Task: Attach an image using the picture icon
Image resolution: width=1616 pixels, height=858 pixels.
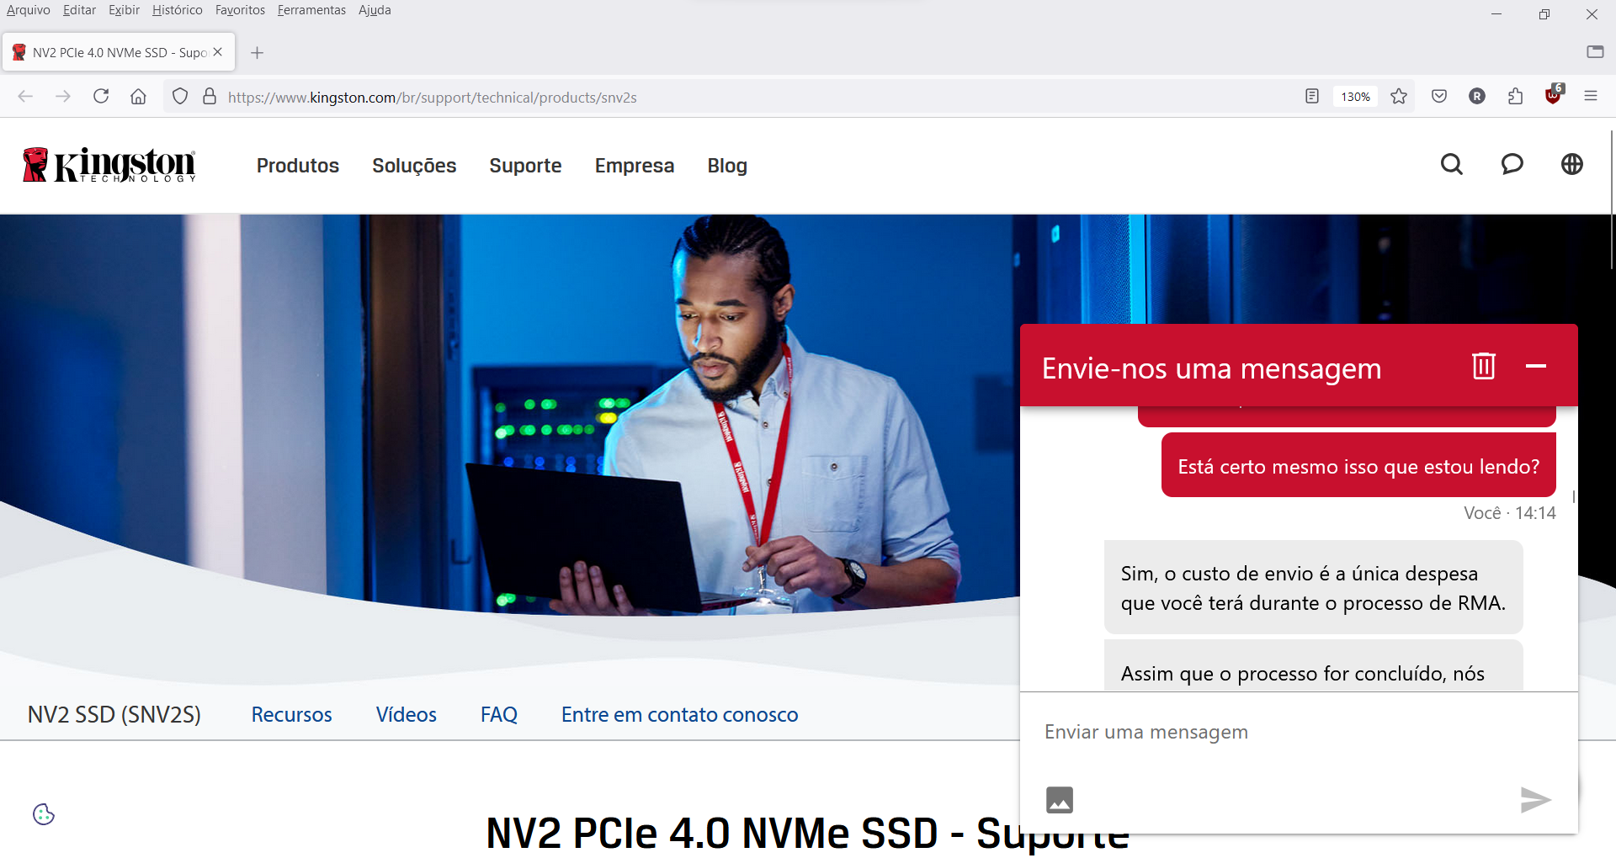Action: [1060, 799]
